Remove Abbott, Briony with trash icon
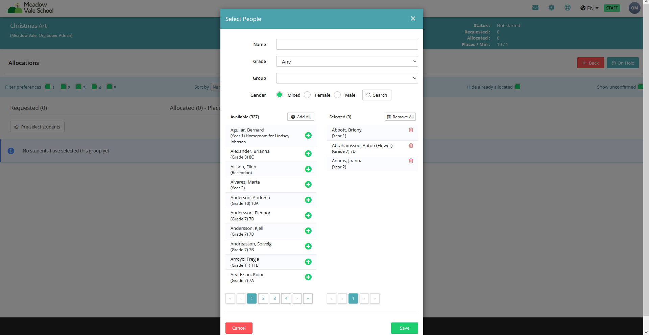 [411, 130]
